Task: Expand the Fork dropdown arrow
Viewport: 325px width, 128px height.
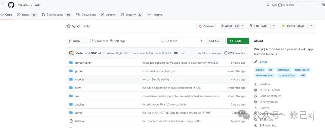Action: 274,26
